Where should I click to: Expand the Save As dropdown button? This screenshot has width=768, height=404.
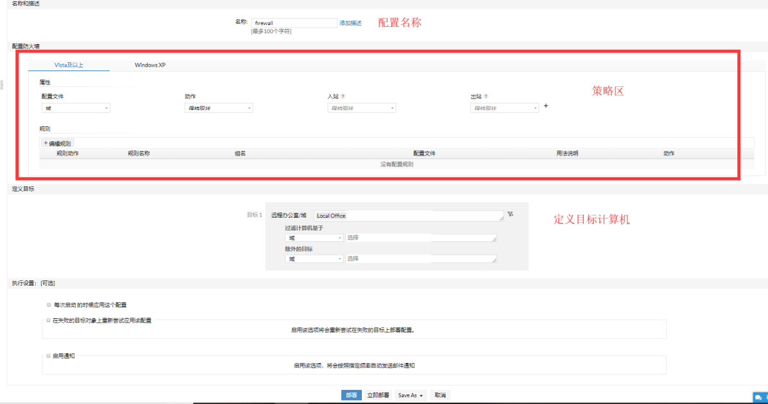(411, 395)
